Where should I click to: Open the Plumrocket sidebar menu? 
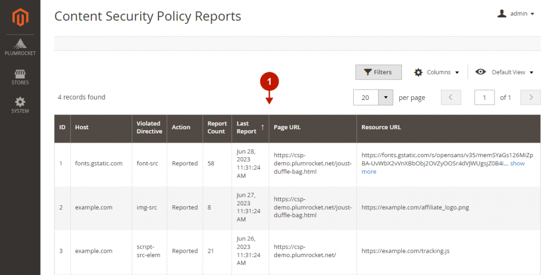20,48
